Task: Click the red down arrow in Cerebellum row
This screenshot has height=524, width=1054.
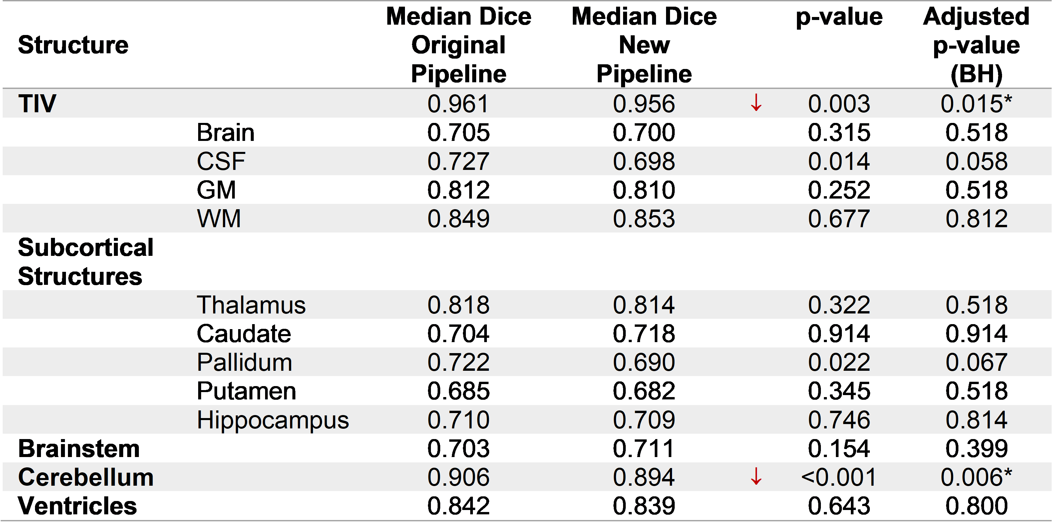Action: point(756,476)
